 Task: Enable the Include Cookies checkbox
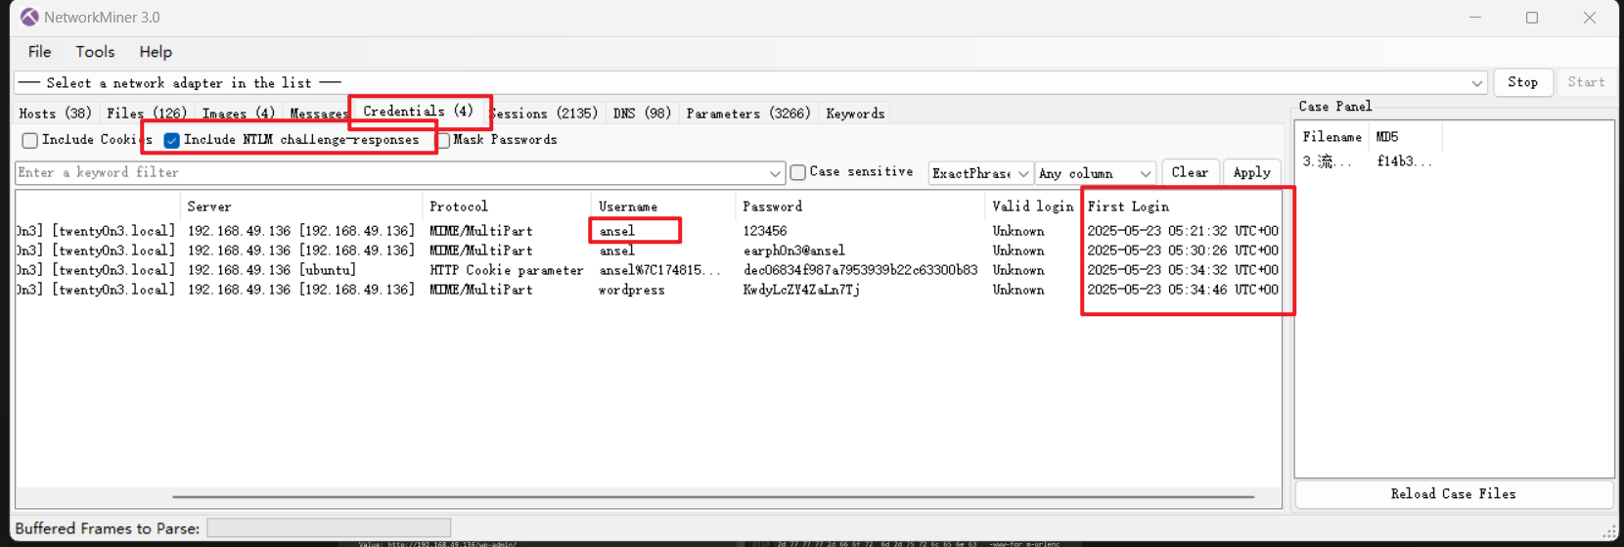pyautogui.click(x=30, y=140)
